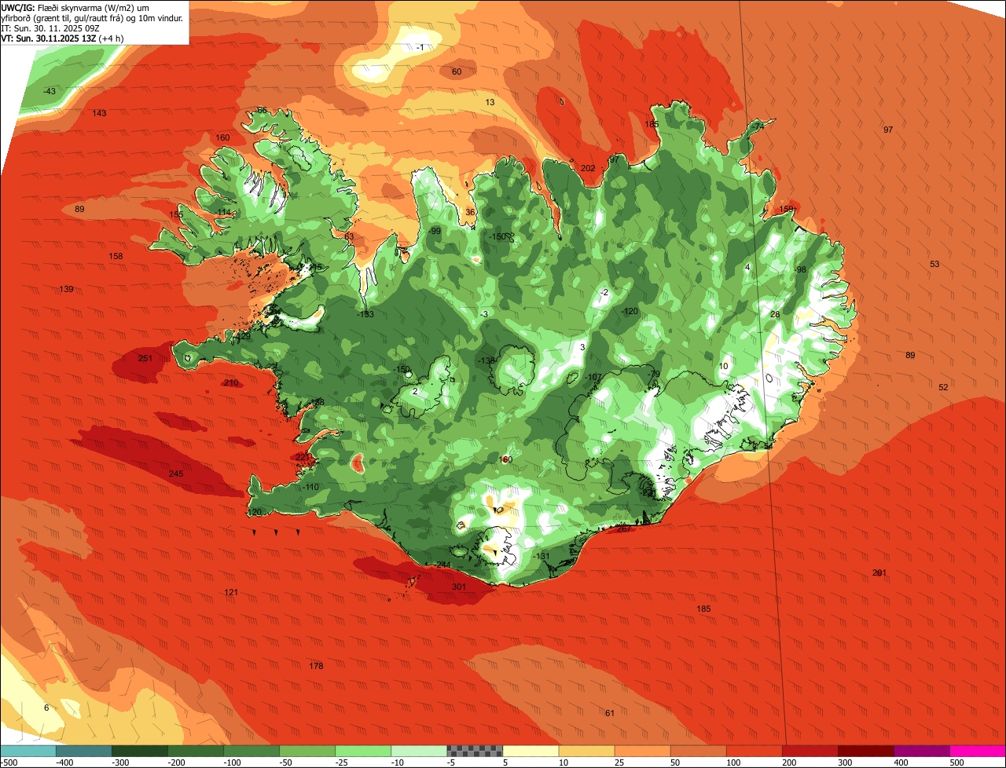Click the '-133' value in west Iceland

[x=365, y=314]
